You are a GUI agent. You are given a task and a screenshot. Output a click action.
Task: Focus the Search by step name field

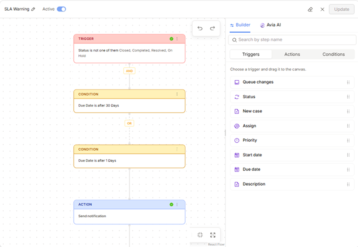[292, 40]
